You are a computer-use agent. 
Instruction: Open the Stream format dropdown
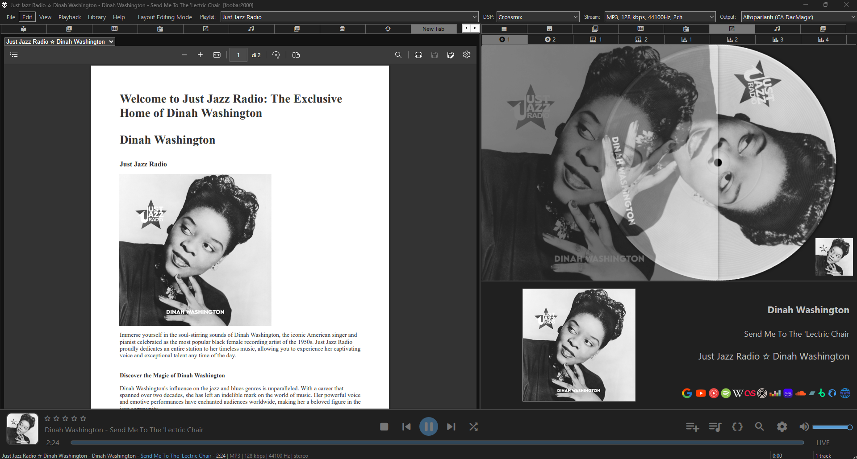[660, 17]
